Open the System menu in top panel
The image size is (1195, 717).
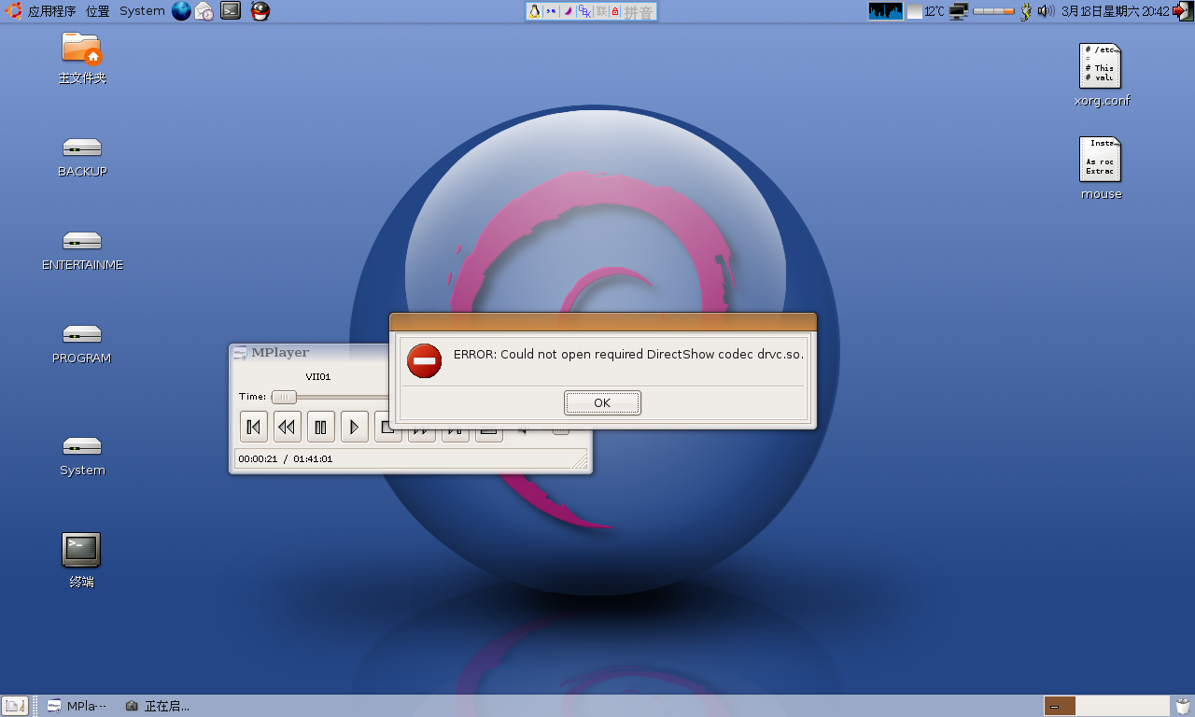142,11
